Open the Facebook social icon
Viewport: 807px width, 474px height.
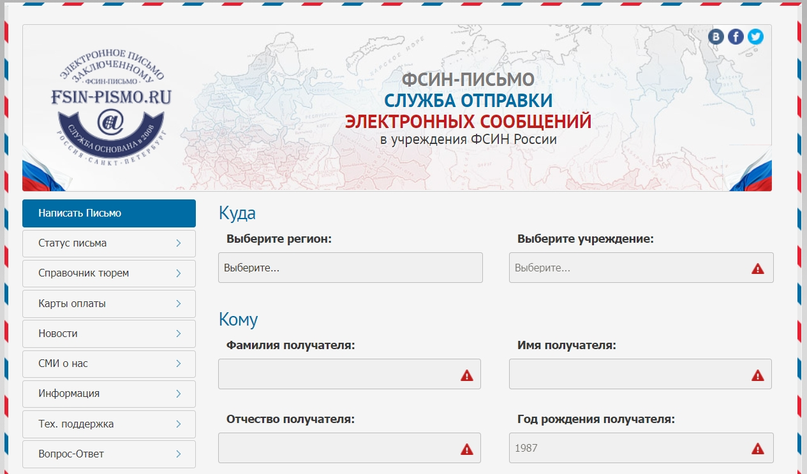(736, 37)
